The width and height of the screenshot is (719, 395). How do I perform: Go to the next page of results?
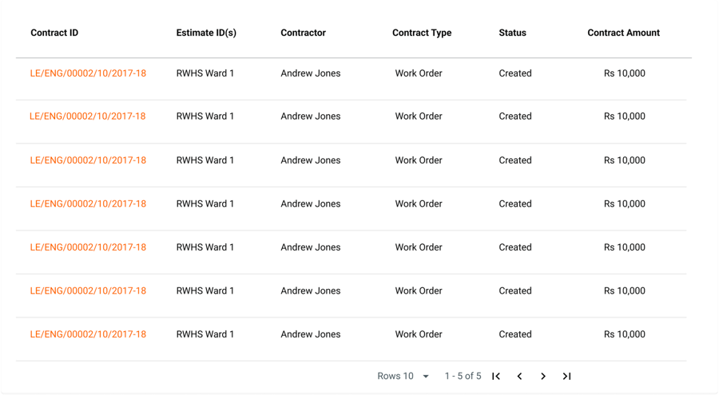543,376
